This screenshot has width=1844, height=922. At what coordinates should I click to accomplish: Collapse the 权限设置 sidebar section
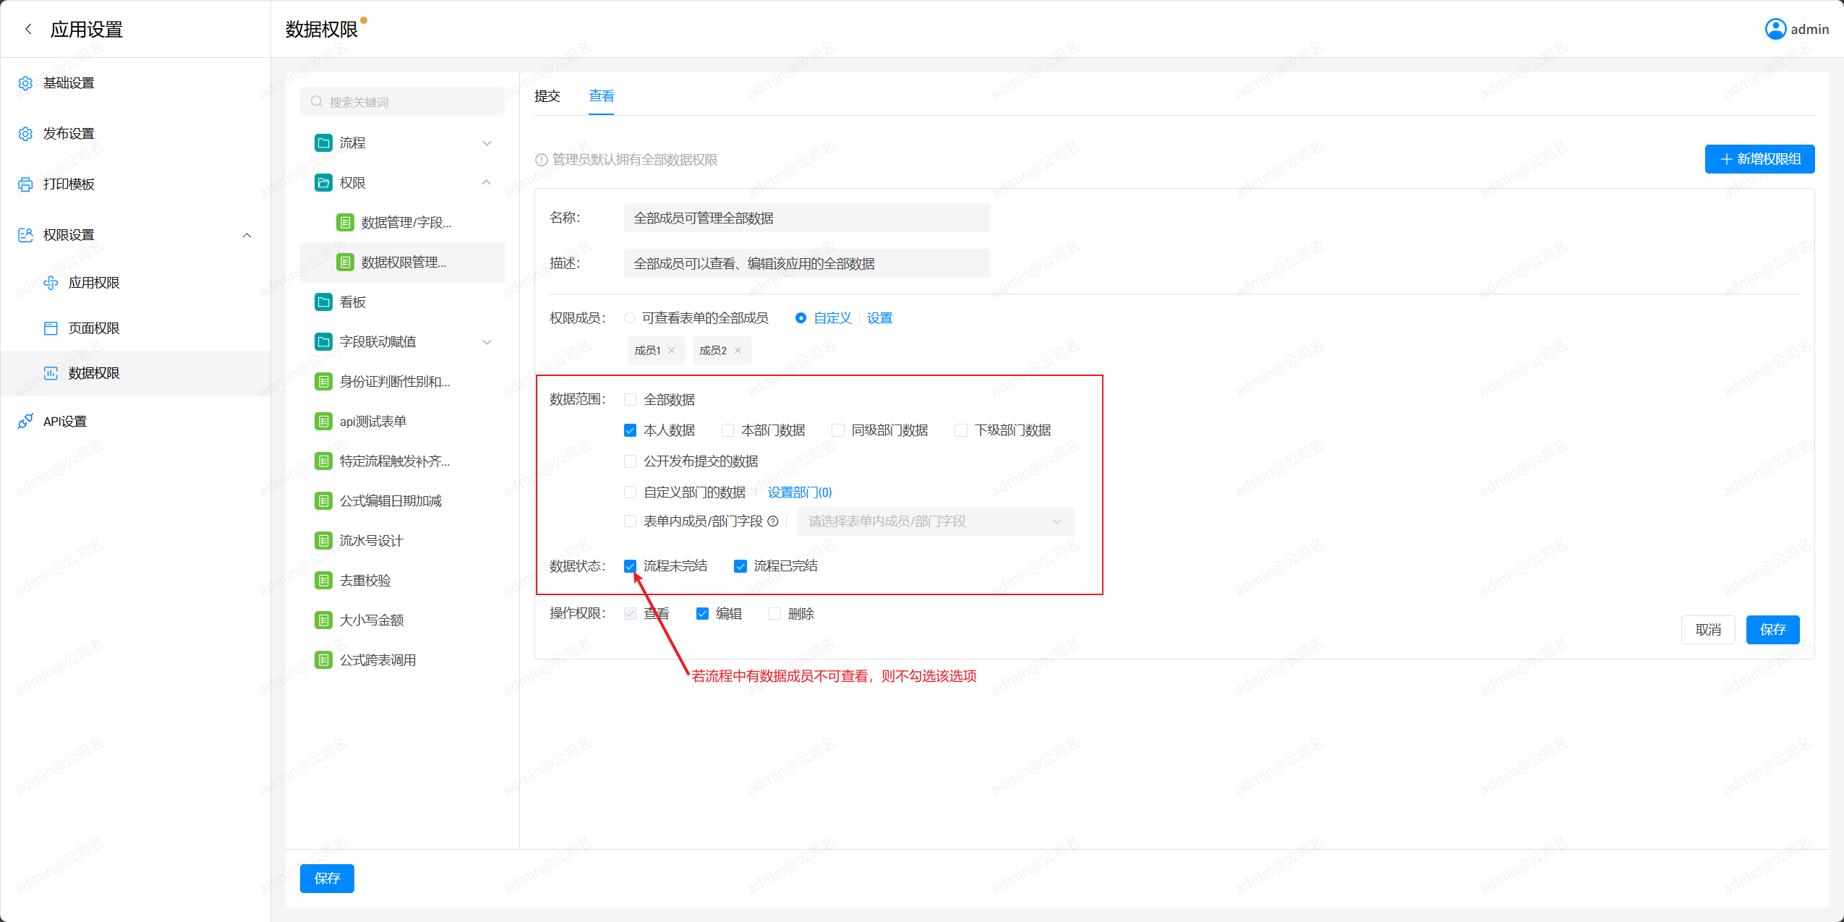coord(247,235)
